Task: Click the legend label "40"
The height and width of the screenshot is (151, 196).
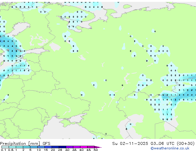Action: [x=81, y=150]
